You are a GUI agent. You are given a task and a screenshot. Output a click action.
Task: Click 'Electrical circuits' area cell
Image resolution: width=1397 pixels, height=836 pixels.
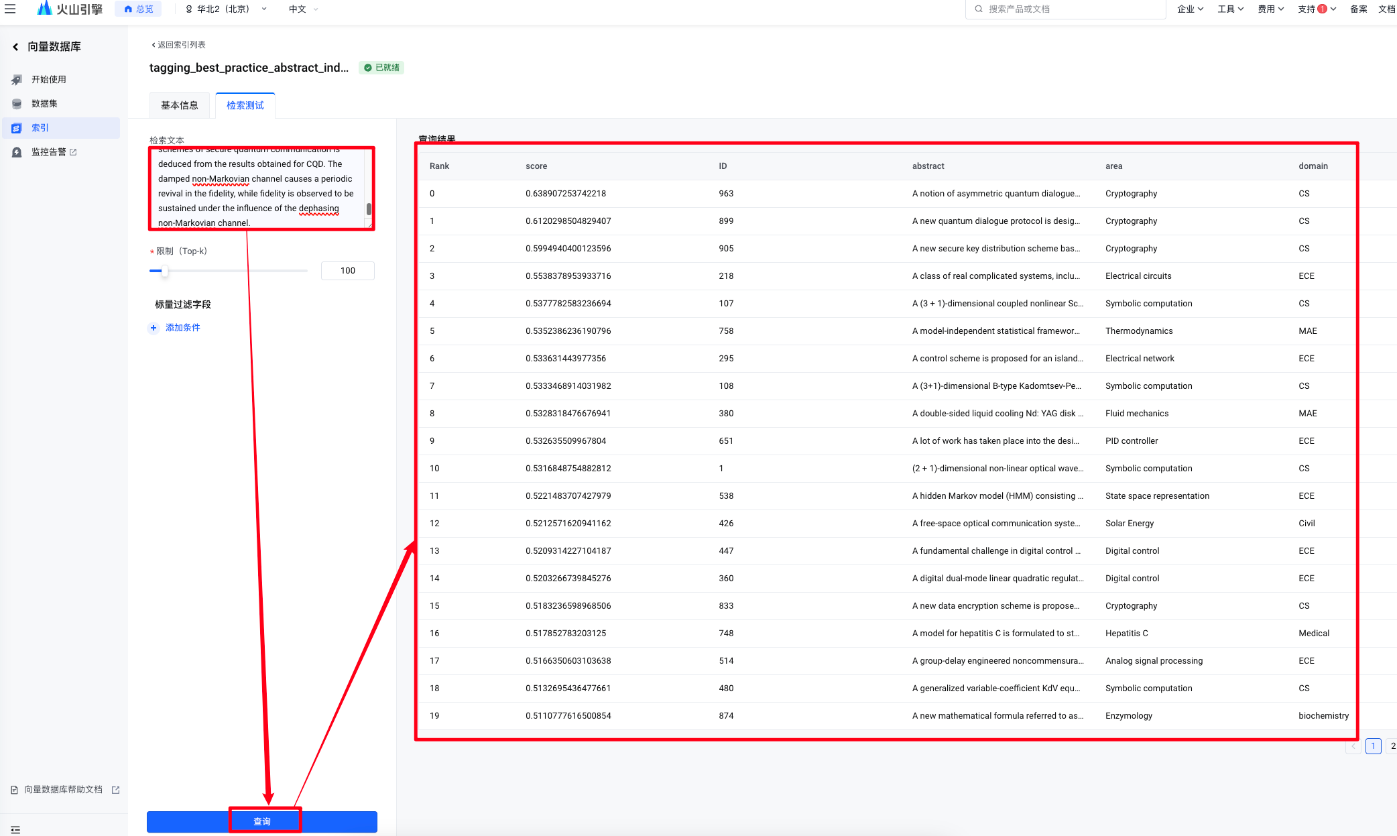point(1138,276)
